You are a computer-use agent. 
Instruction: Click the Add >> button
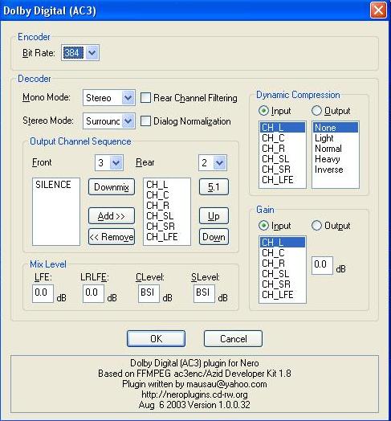coord(112,216)
